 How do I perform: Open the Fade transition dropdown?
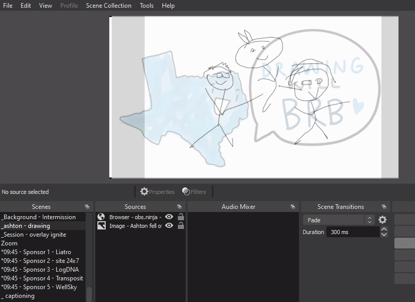339,220
